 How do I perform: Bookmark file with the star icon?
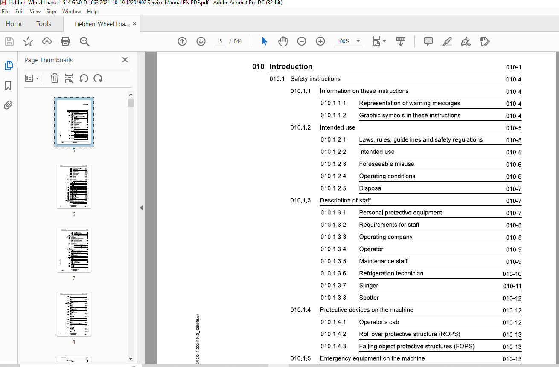click(28, 41)
